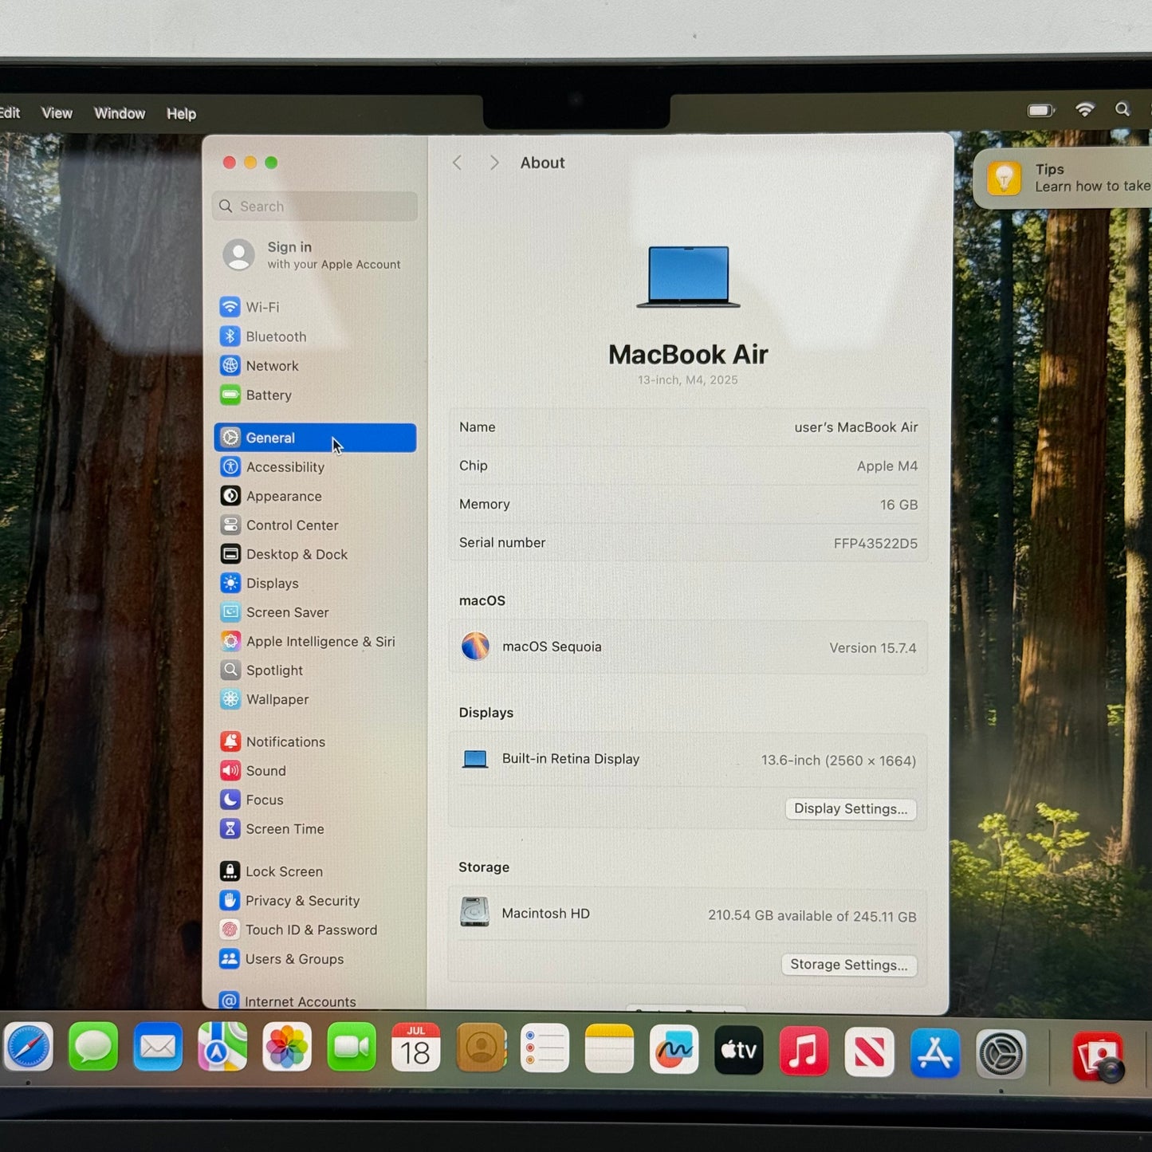Image resolution: width=1152 pixels, height=1152 pixels.
Task: Open App Store from the Dock
Action: 934,1052
